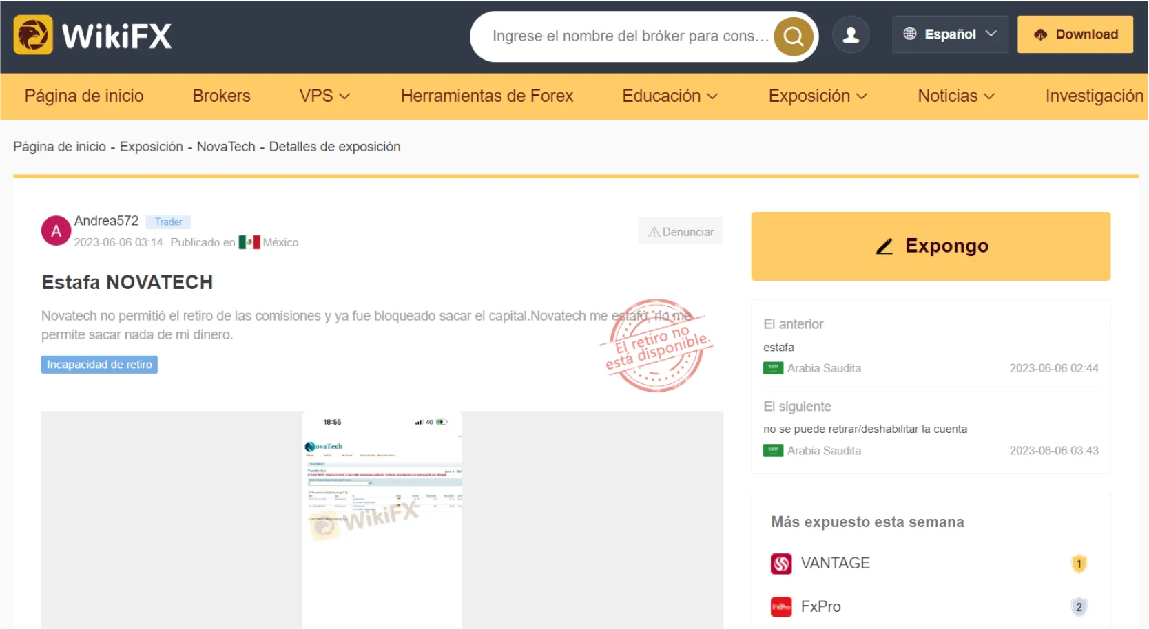Expand the VPS menu
The width and height of the screenshot is (1149, 629).
coord(325,96)
